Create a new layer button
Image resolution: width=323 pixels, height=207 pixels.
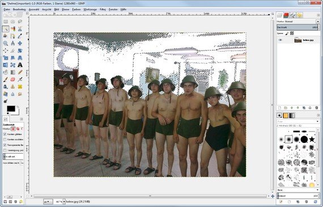(279, 108)
